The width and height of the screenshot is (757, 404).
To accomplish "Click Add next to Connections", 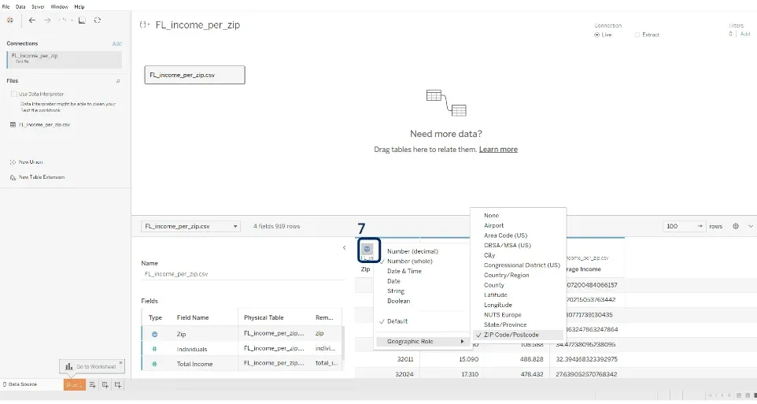I will coord(116,43).
